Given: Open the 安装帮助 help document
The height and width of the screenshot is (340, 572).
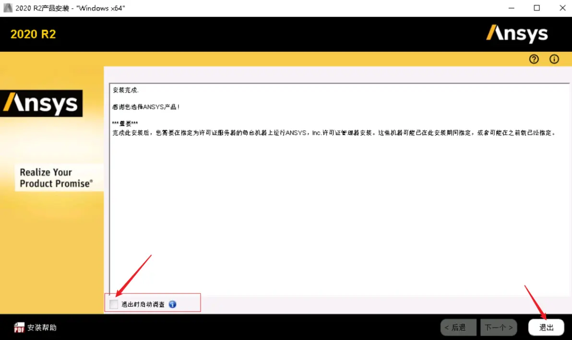Looking at the screenshot, I should tap(34, 328).
